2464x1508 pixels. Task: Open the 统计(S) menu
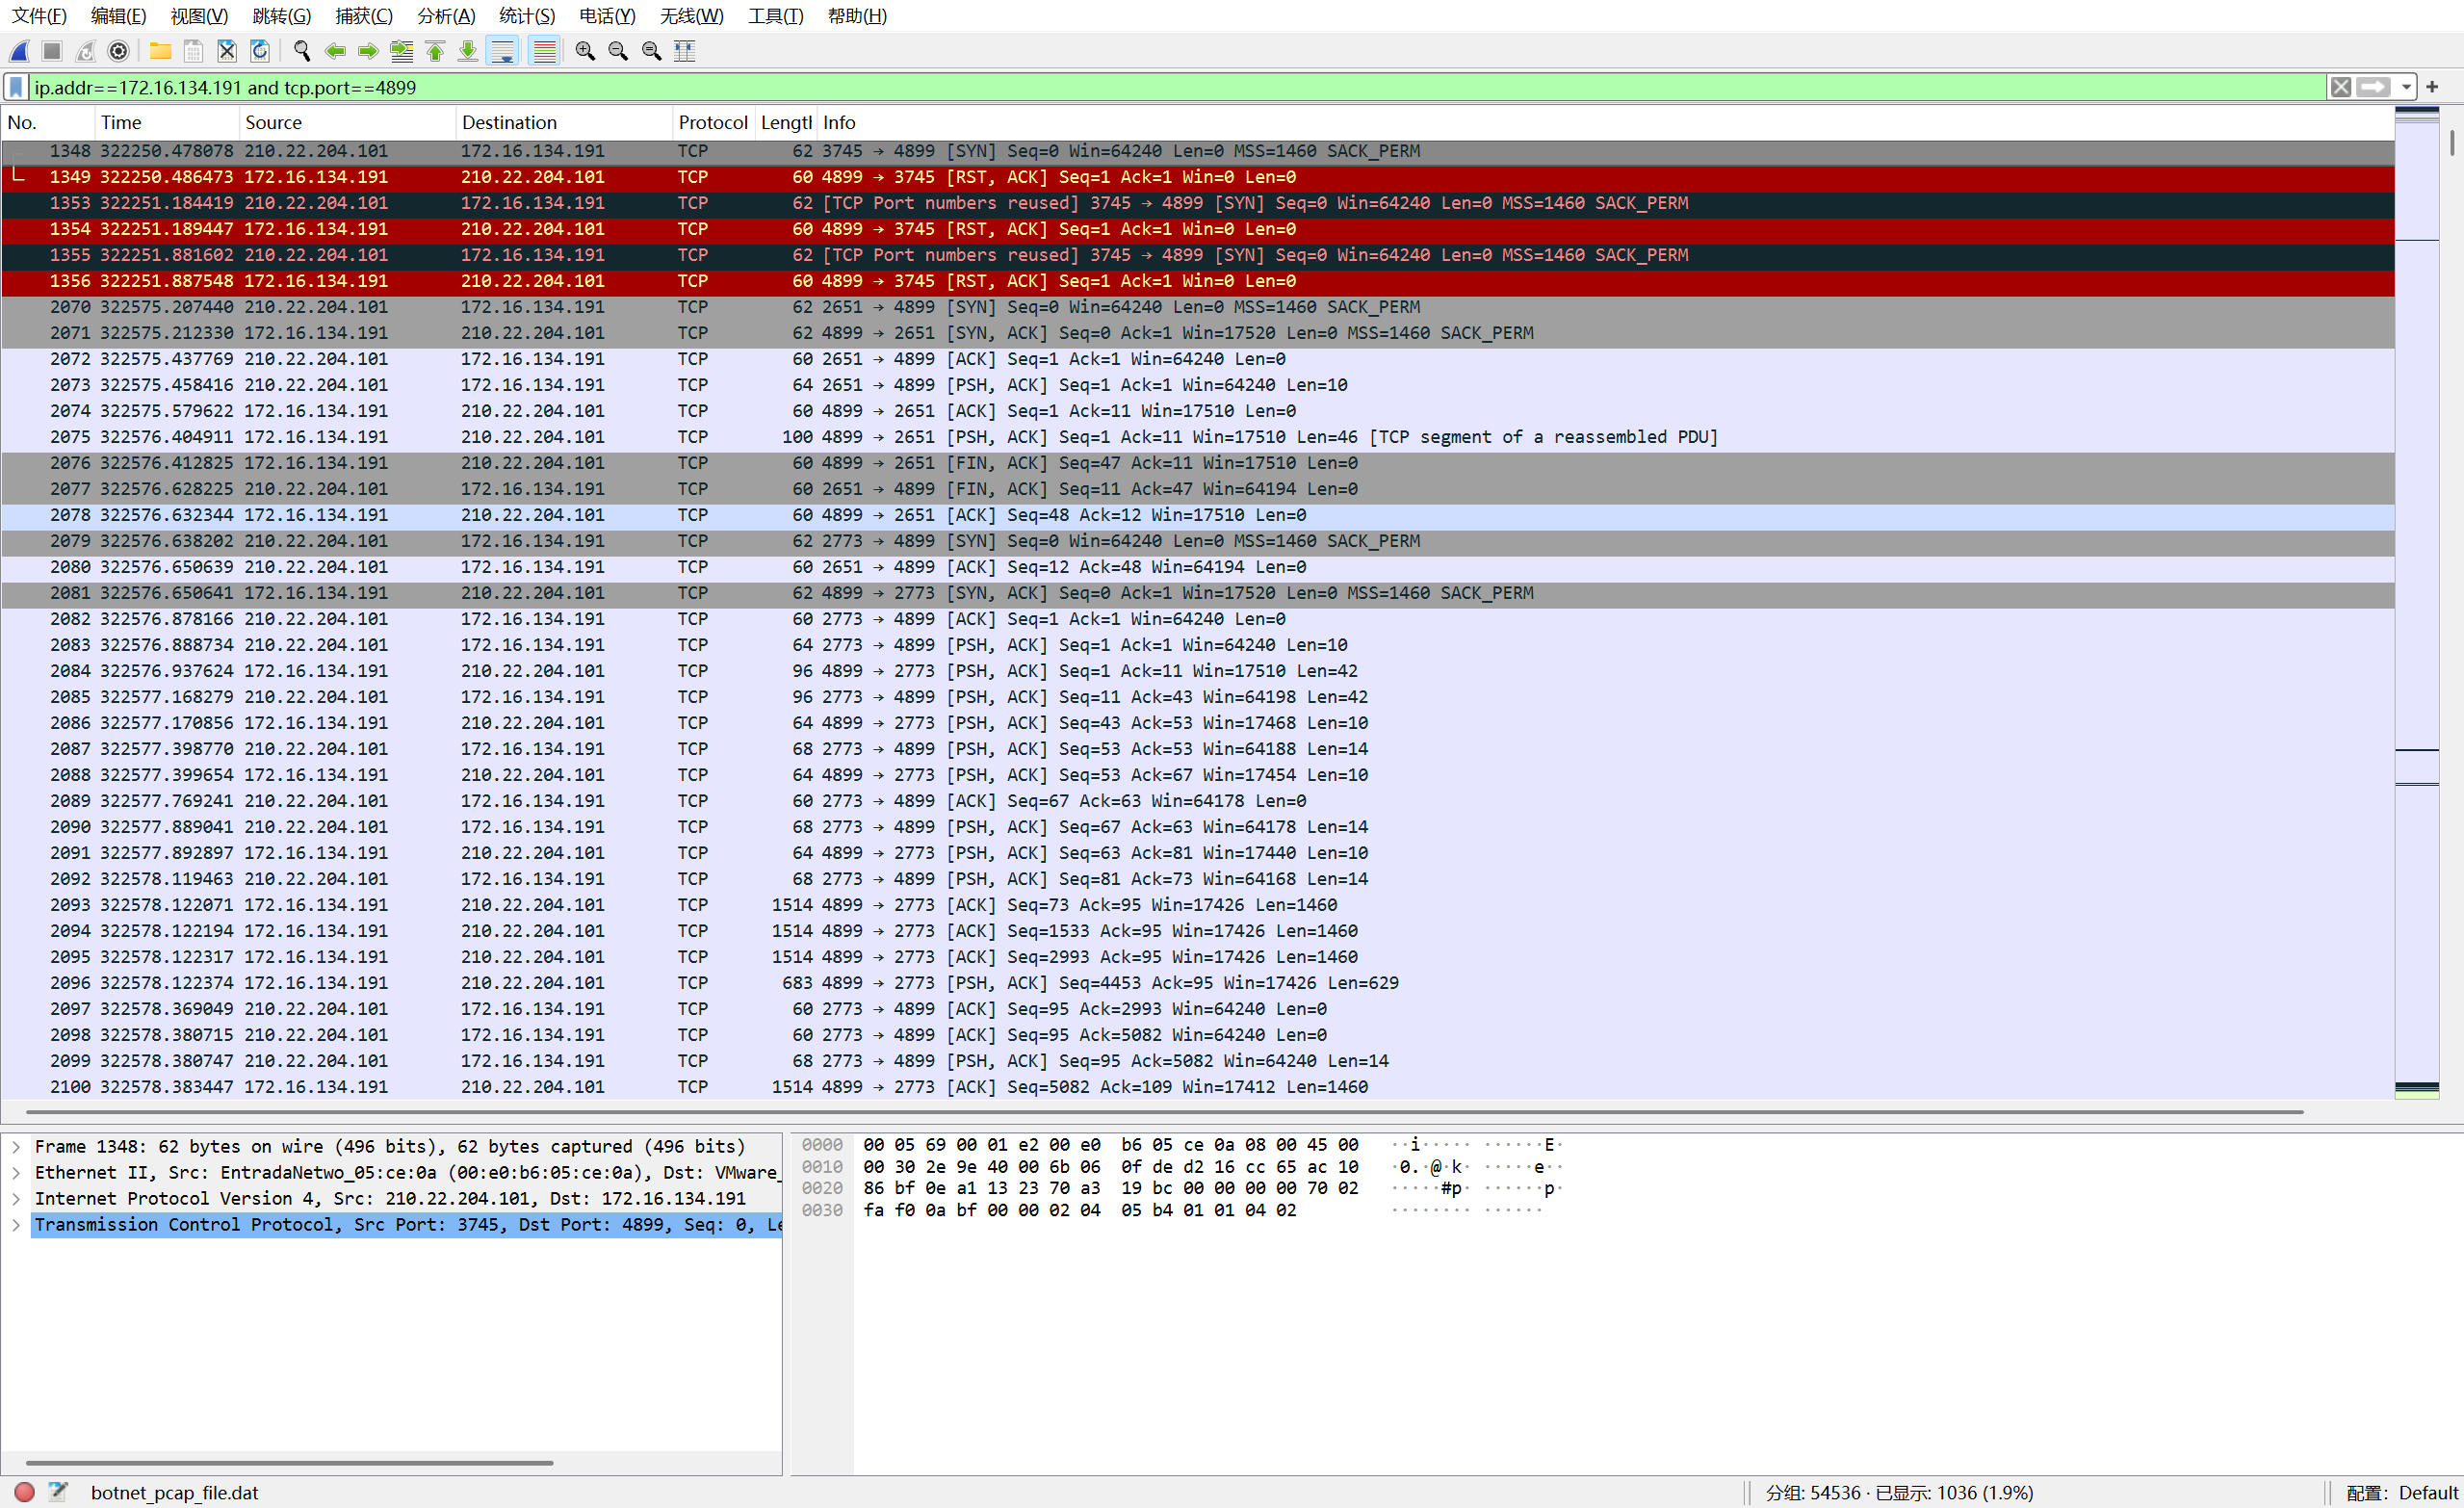pos(526,16)
